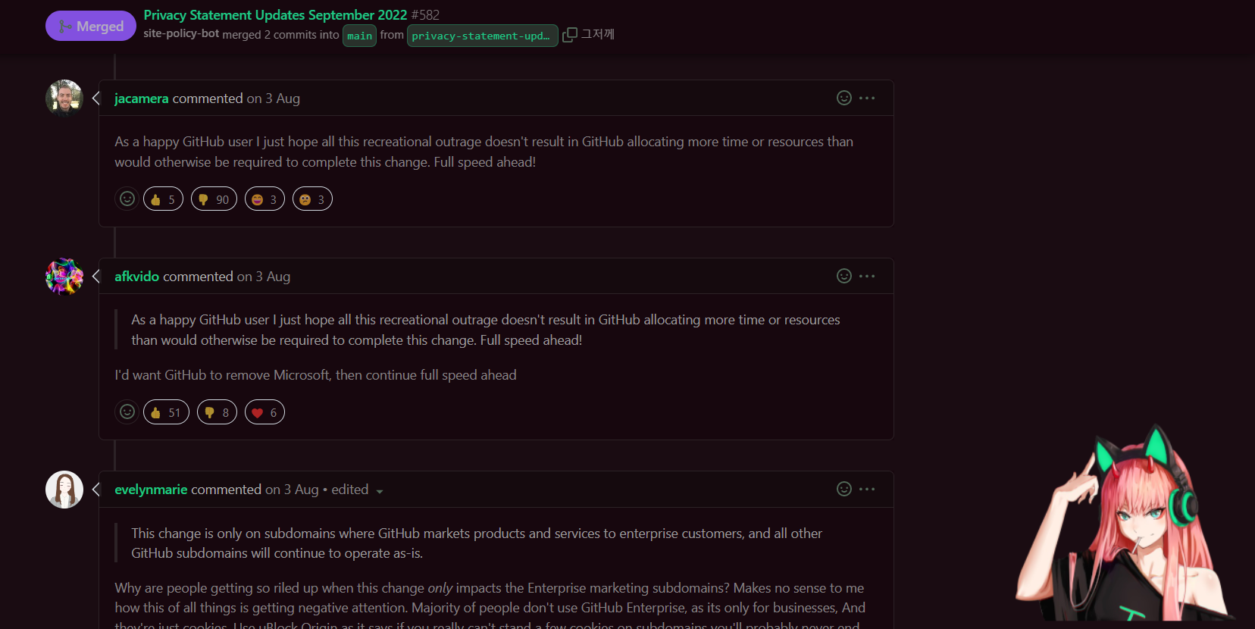Open reaction picker below jacamera comment body
This screenshot has height=629, width=1255.
pyautogui.click(x=127, y=199)
